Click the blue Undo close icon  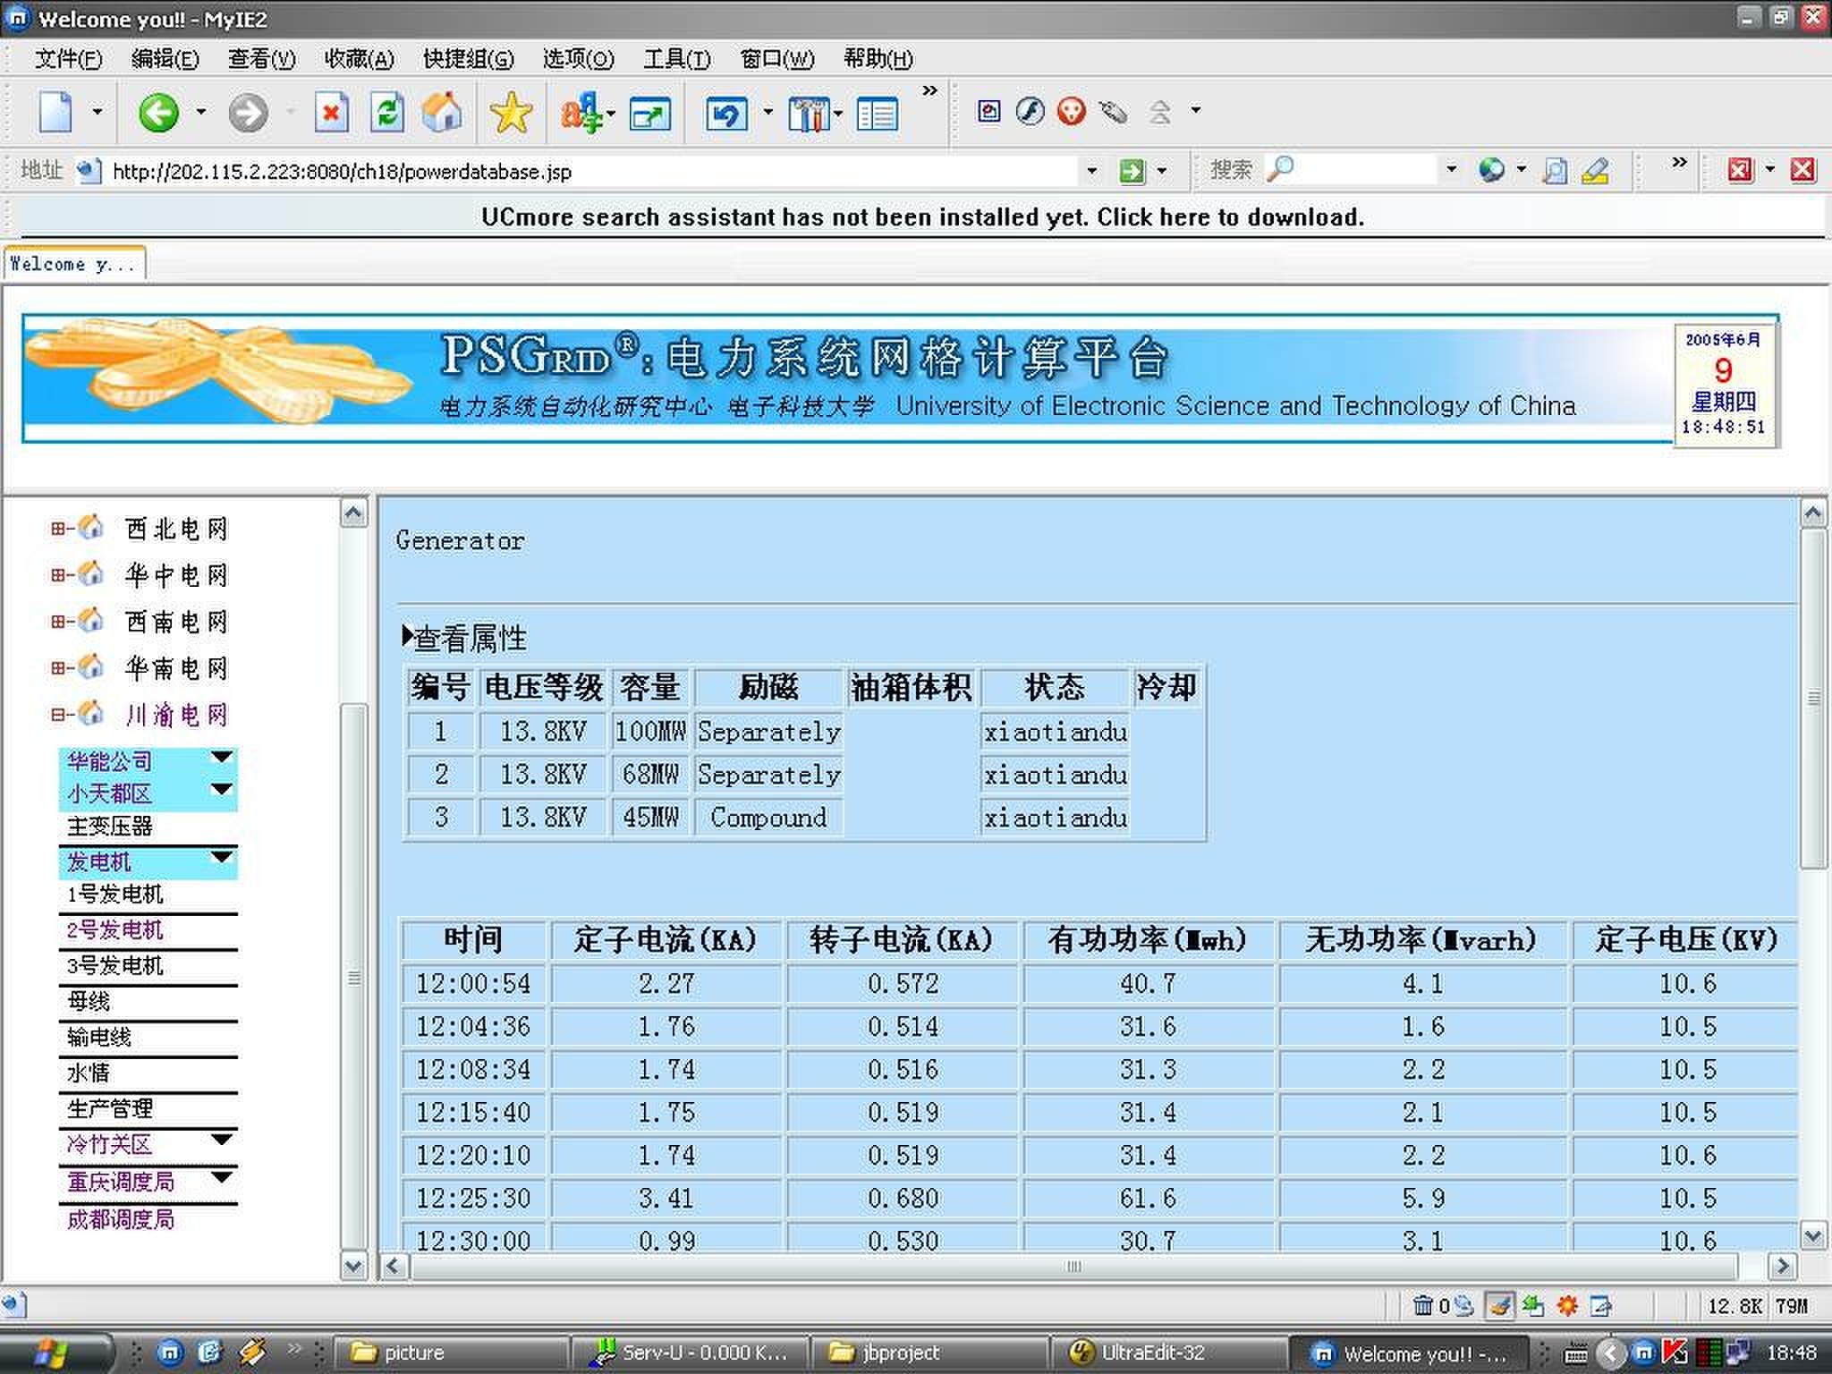pyautogui.click(x=725, y=114)
